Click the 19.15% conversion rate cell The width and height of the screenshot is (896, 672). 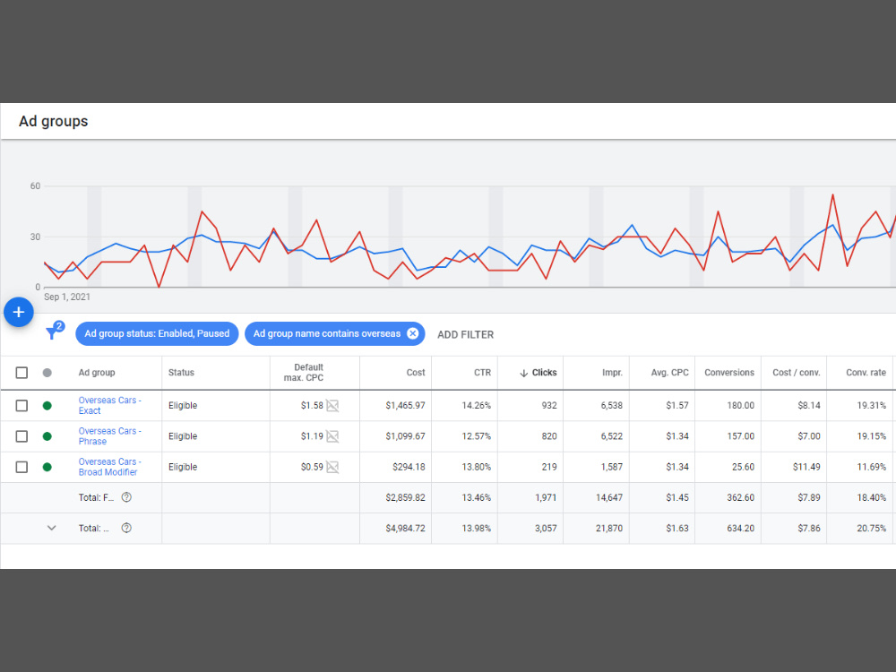[872, 436]
